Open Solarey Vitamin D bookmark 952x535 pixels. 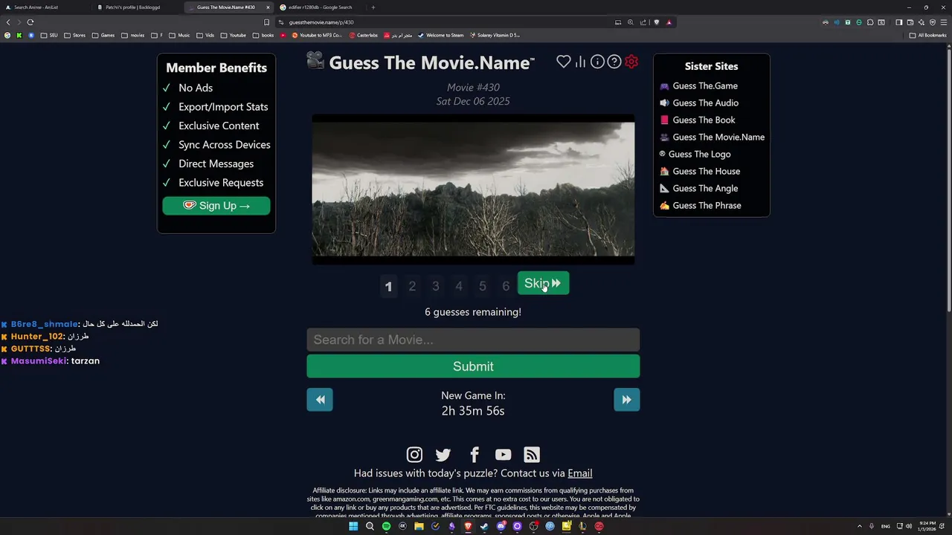tap(495, 35)
